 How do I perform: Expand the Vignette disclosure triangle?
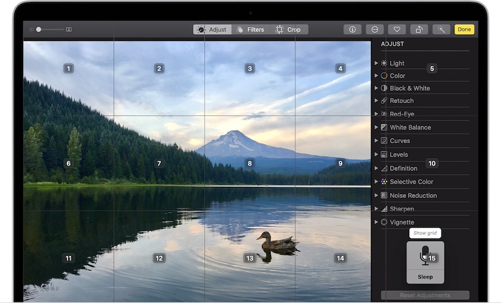376,222
